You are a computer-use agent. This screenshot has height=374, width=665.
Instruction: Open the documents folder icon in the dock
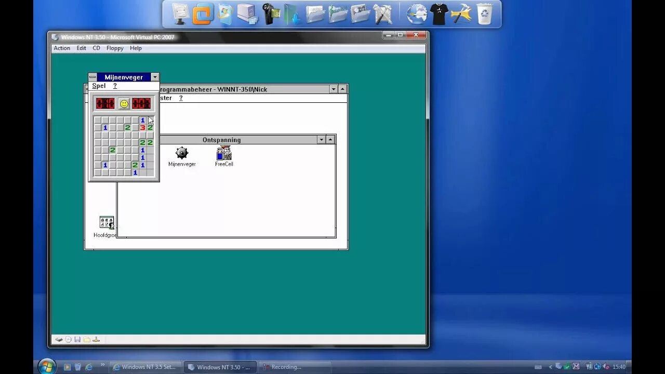tap(315, 14)
